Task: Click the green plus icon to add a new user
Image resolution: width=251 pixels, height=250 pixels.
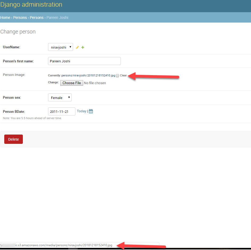Action: pyautogui.click(x=83, y=47)
